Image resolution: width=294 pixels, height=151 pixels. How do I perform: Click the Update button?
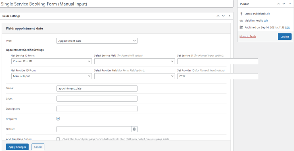coord(285,37)
